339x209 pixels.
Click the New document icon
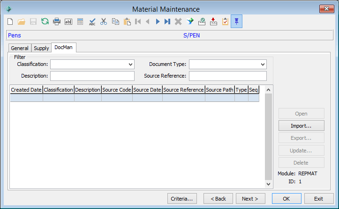coord(10,22)
